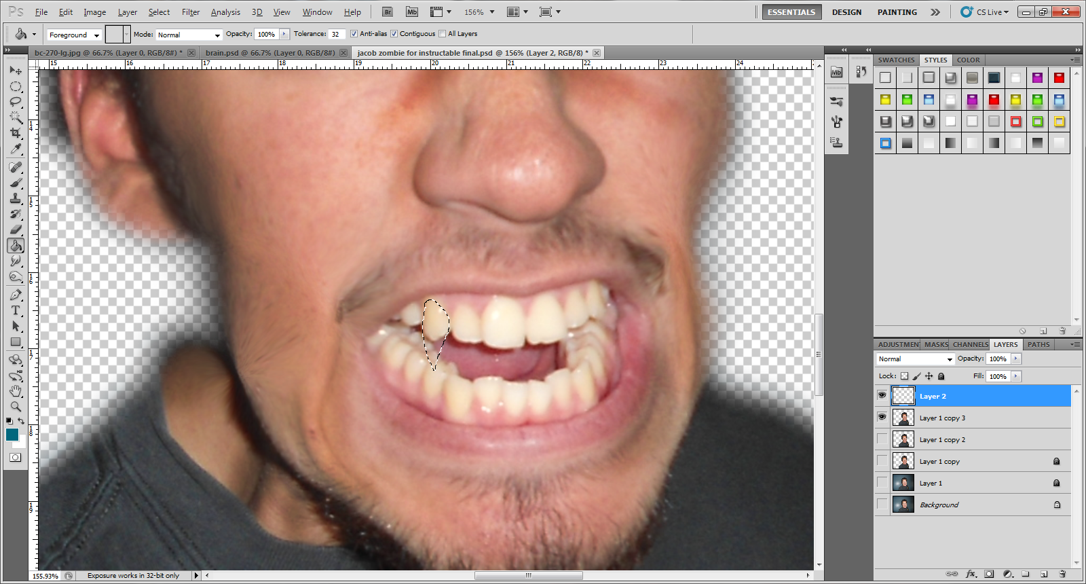Image resolution: width=1086 pixels, height=584 pixels.
Task: Select the Pen tool
Action: point(16,295)
